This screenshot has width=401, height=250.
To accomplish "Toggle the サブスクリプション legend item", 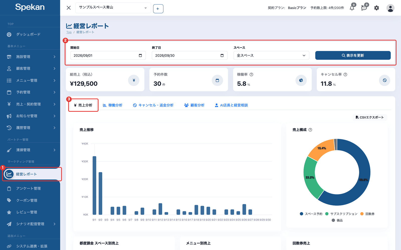I will [341, 214].
